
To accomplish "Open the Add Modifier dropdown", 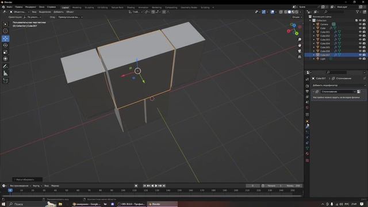I will [339, 86].
